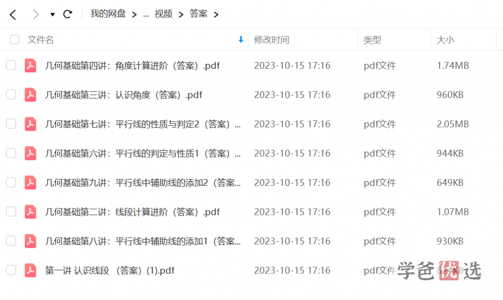Click pdf文件 type in 第四讲 row
This screenshot has width=503, height=300.
point(380,65)
